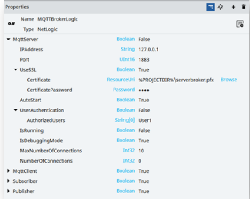
Task: Open NetLogic code editor settings icon
Action: 240,24
